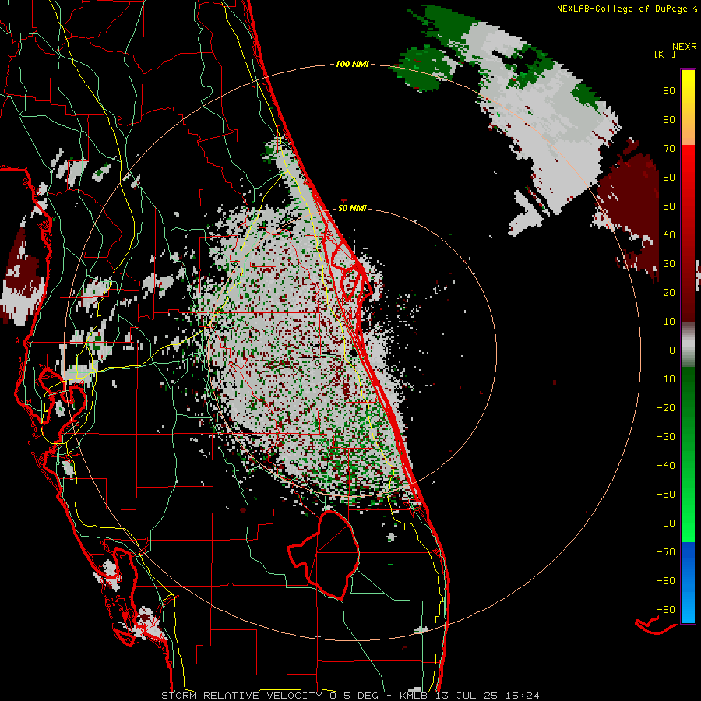
Task: Click the "50 NMI" range ring label
Action: pyautogui.click(x=352, y=208)
